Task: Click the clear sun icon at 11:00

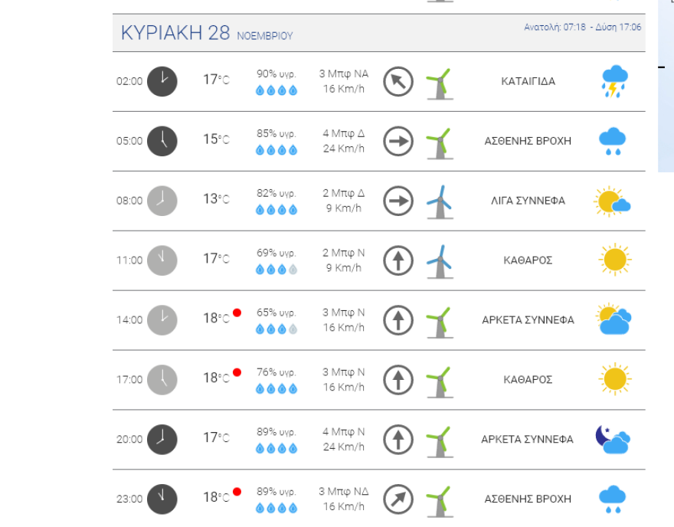Action: coord(613,260)
